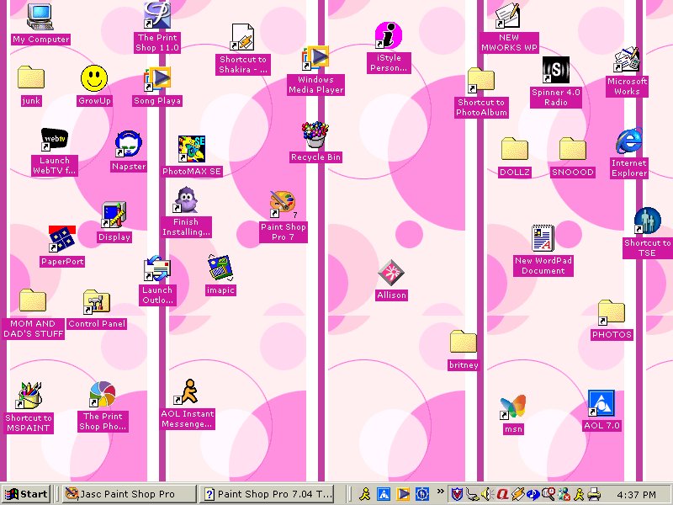Open the Internet Explorer desktop icon

(628, 141)
